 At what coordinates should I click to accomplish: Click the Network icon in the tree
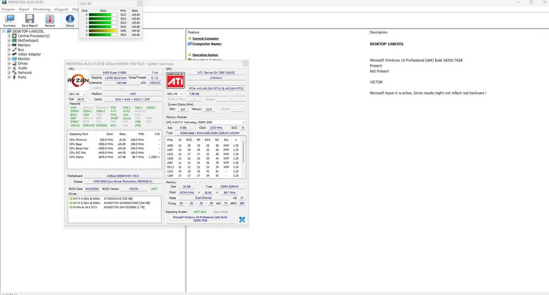[x=14, y=72]
